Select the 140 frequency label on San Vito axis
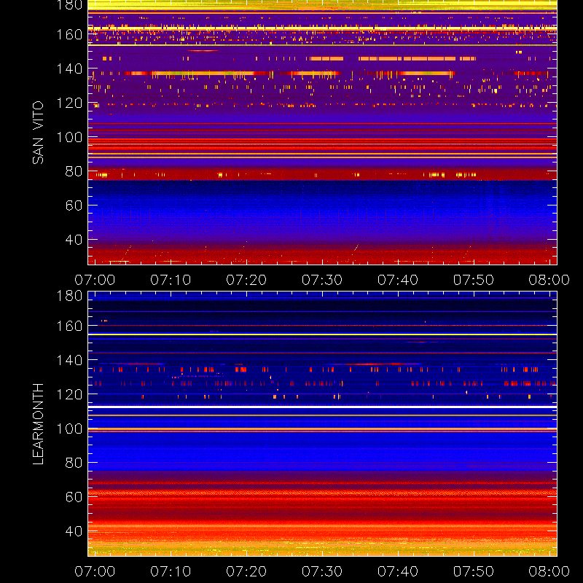 point(69,69)
